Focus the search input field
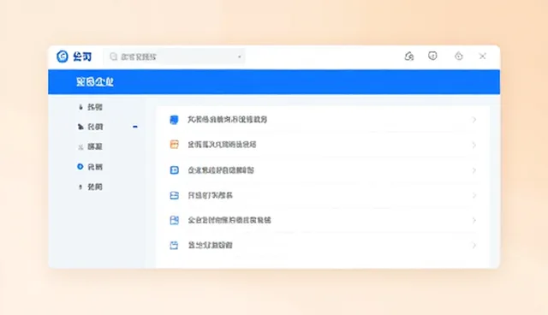 pos(175,56)
